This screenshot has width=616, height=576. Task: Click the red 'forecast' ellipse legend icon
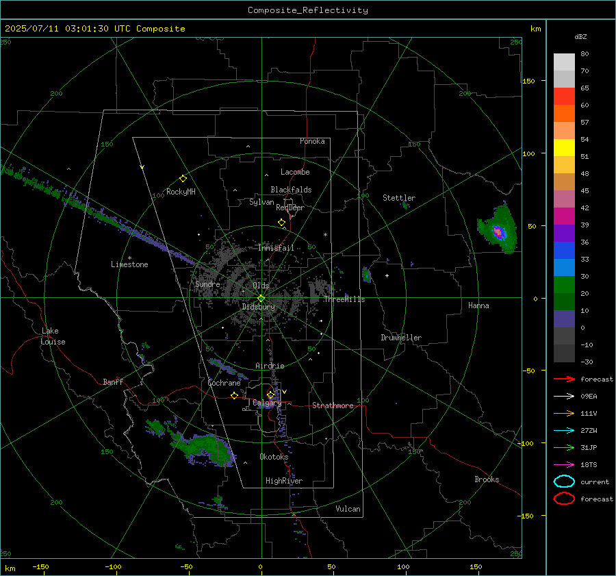coord(564,499)
